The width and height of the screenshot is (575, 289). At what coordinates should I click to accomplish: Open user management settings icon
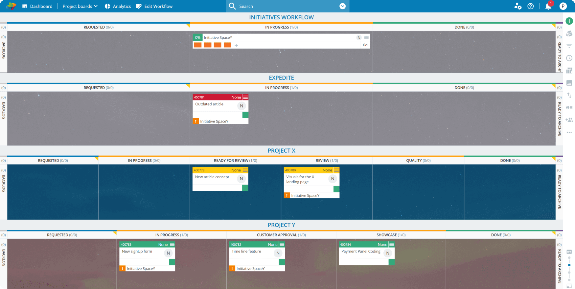[518, 6]
